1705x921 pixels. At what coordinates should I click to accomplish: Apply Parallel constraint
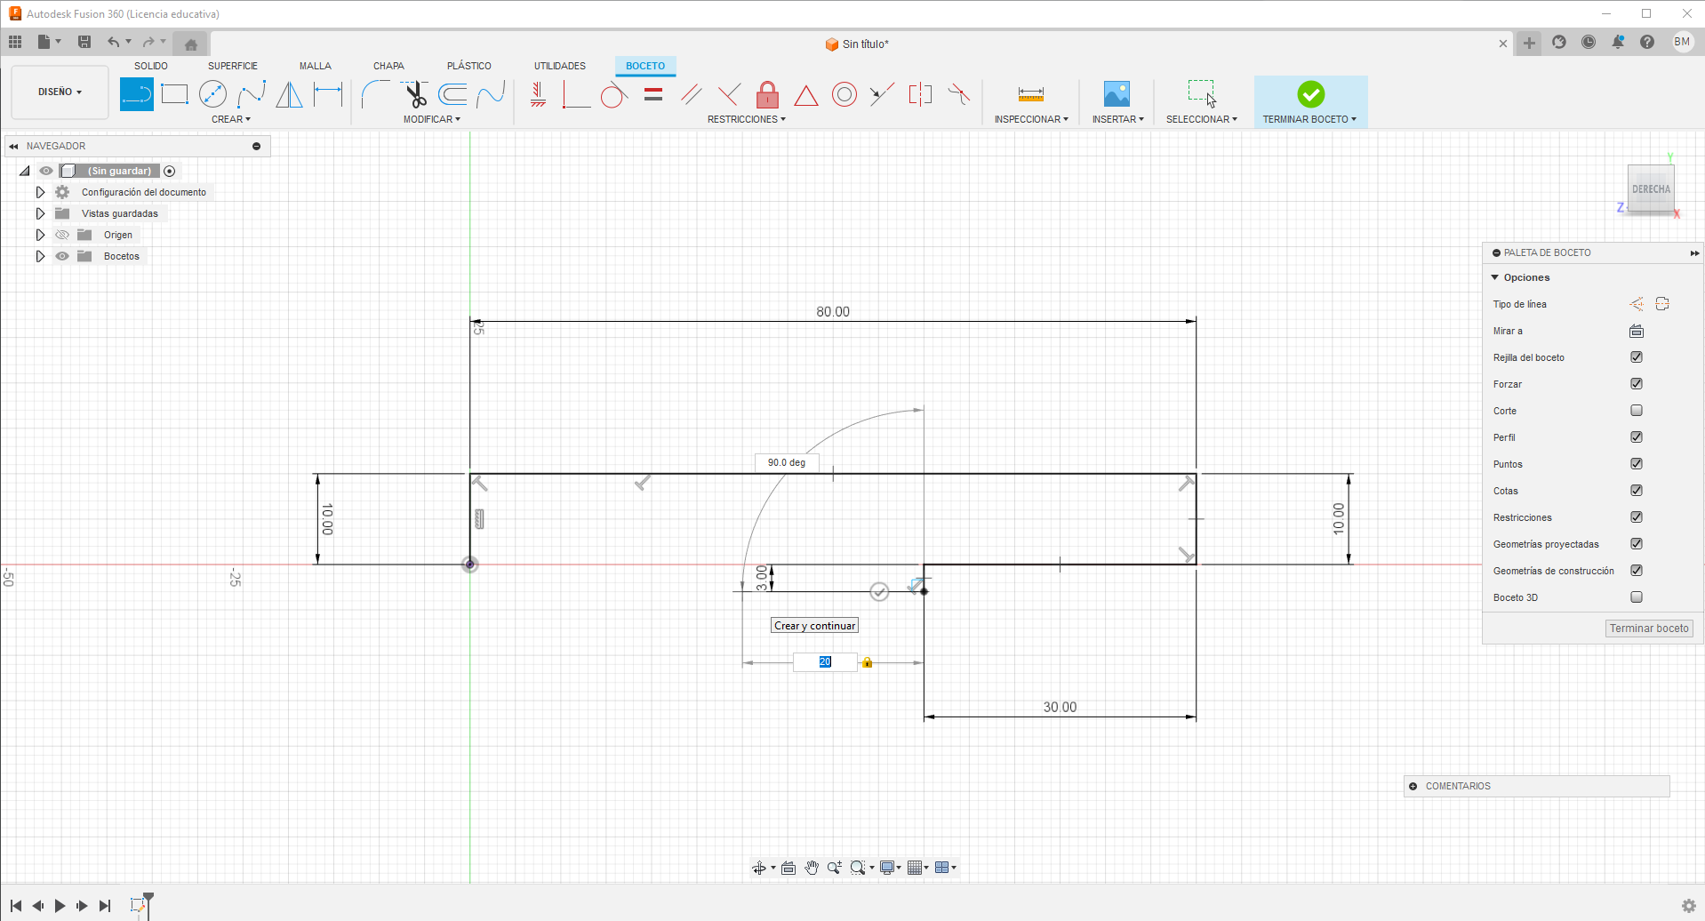click(x=692, y=94)
